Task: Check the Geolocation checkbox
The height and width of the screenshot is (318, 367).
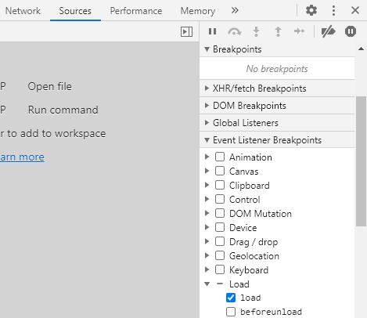Action: click(220, 255)
